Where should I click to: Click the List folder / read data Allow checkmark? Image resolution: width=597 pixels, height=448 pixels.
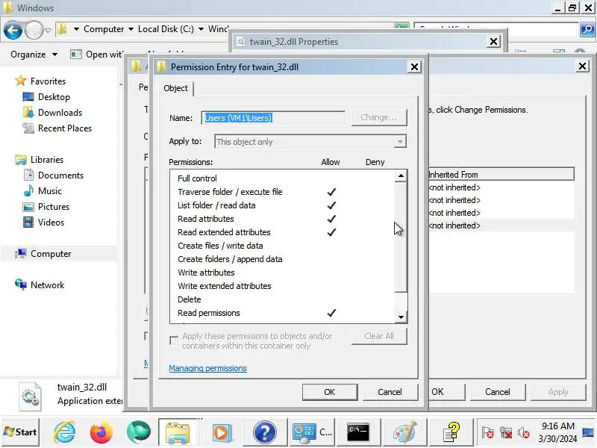331,205
